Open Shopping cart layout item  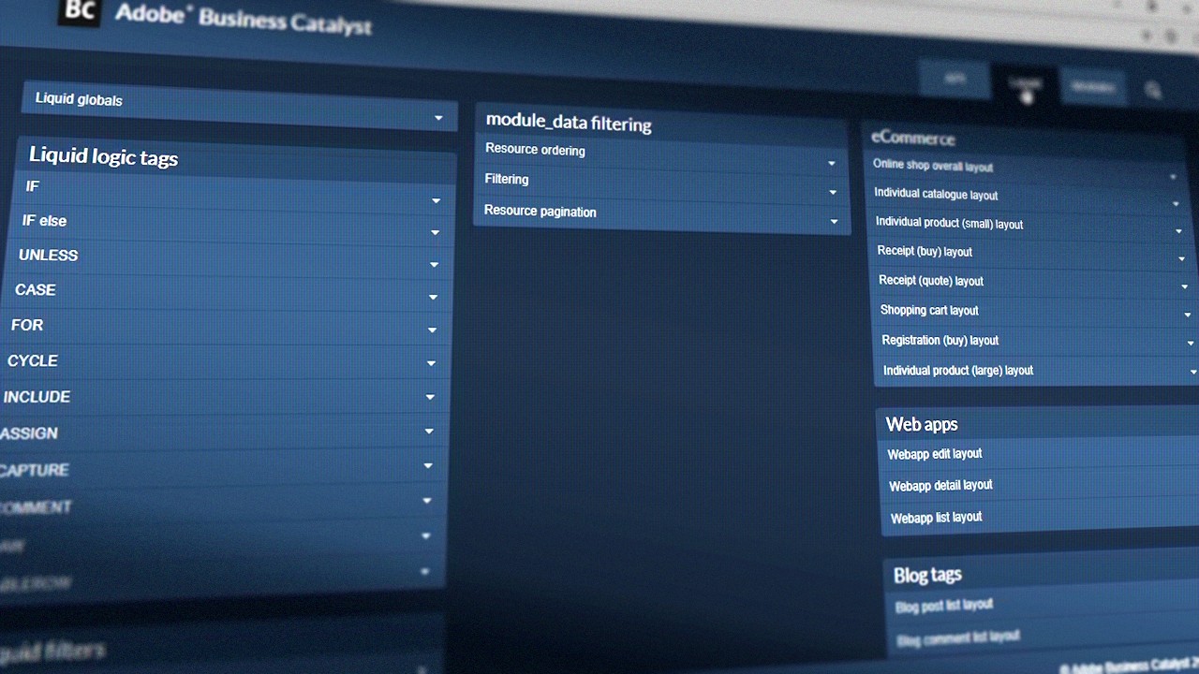tap(929, 310)
